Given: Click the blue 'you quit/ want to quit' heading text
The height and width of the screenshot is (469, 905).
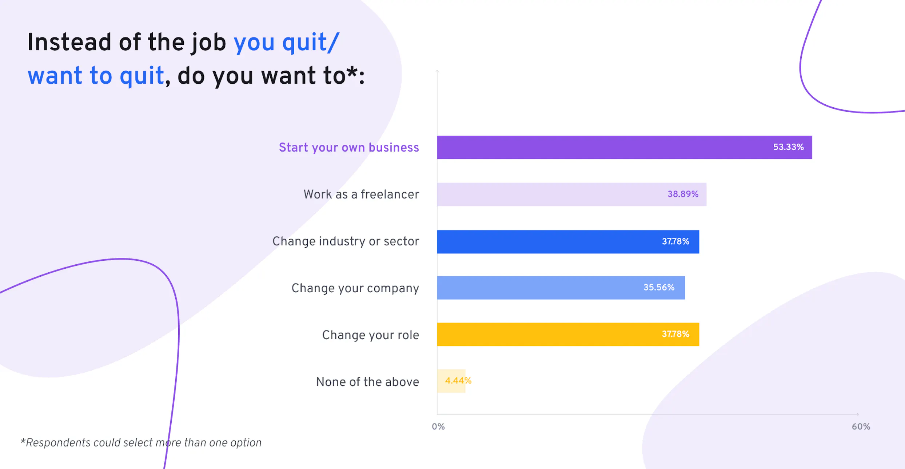Looking at the screenshot, I should point(184,59).
